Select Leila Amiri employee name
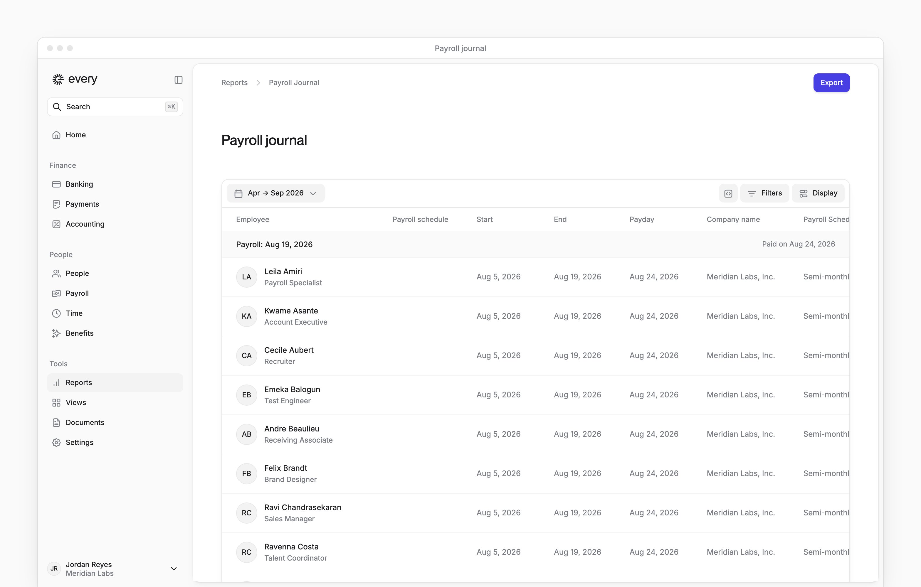The image size is (921, 587). pos(283,271)
